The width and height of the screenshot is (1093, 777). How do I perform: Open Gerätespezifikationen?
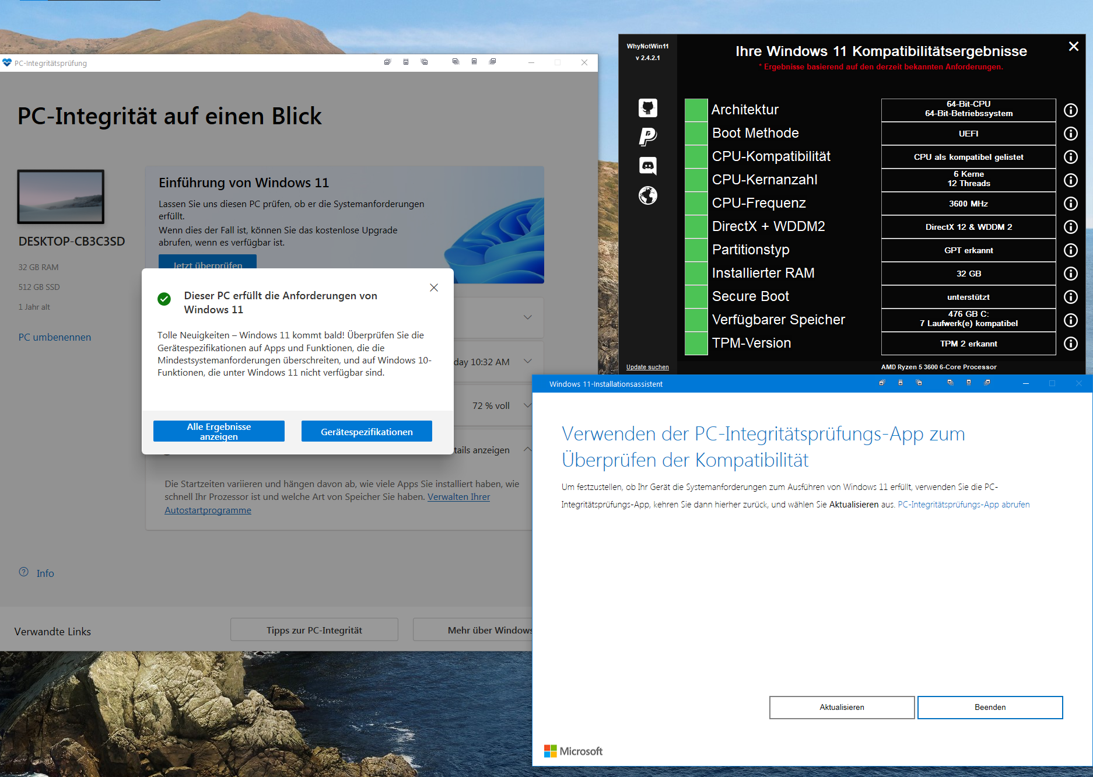pos(367,432)
